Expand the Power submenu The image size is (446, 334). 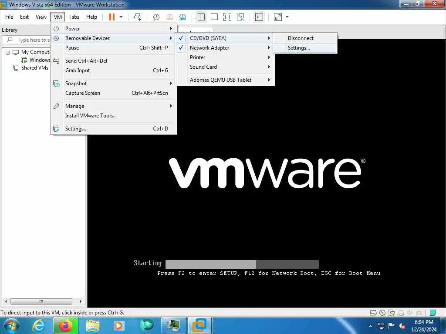[114, 29]
